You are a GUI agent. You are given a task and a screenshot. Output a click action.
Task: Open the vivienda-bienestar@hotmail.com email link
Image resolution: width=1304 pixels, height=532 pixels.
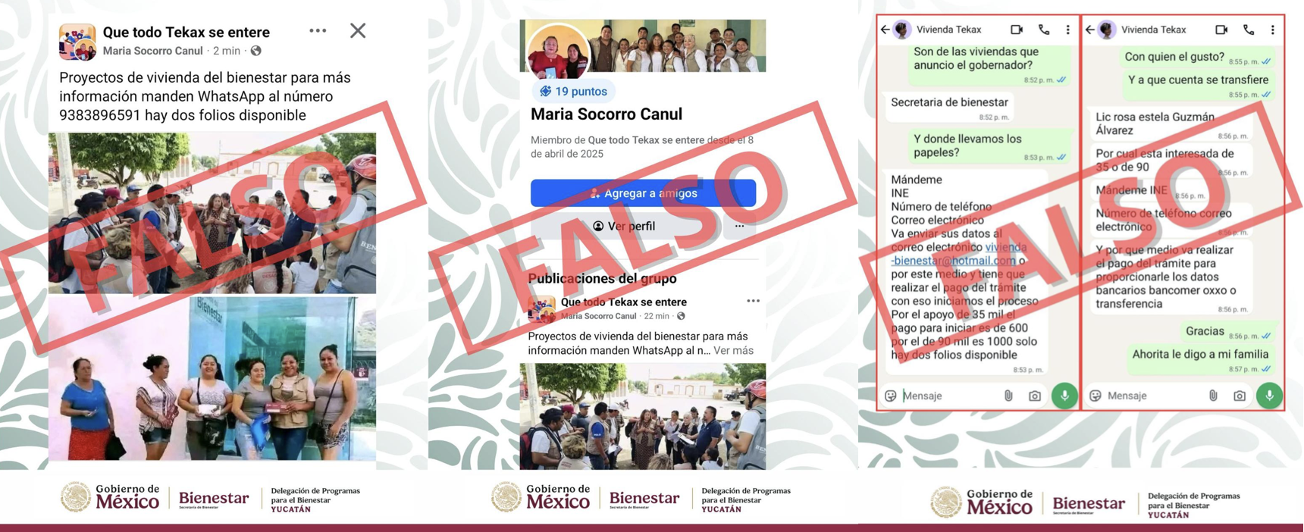click(959, 254)
